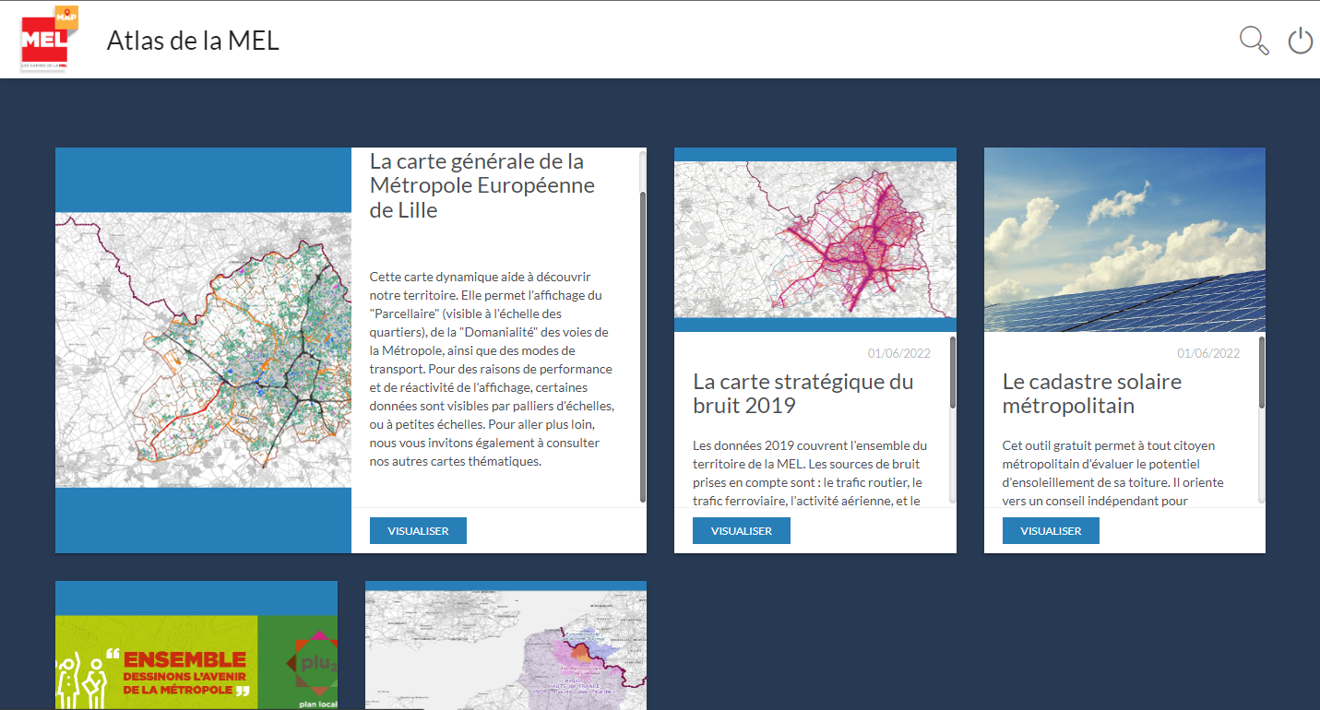Click Visualiser for the noise map 2019
This screenshot has width=1320, height=710.
point(742,531)
